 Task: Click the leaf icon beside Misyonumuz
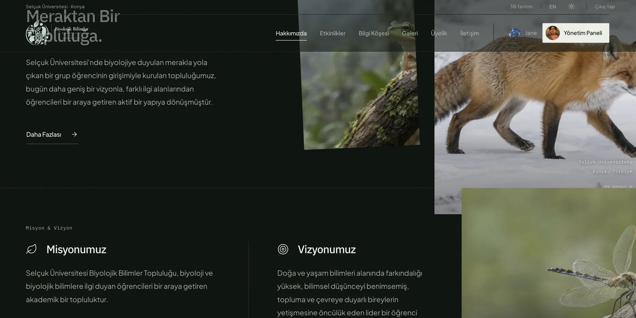[31, 249]
